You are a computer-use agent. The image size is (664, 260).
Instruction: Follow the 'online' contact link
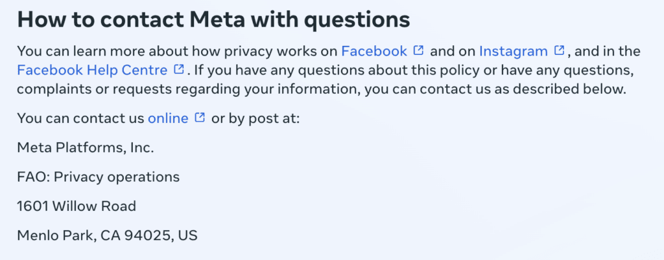168,118
